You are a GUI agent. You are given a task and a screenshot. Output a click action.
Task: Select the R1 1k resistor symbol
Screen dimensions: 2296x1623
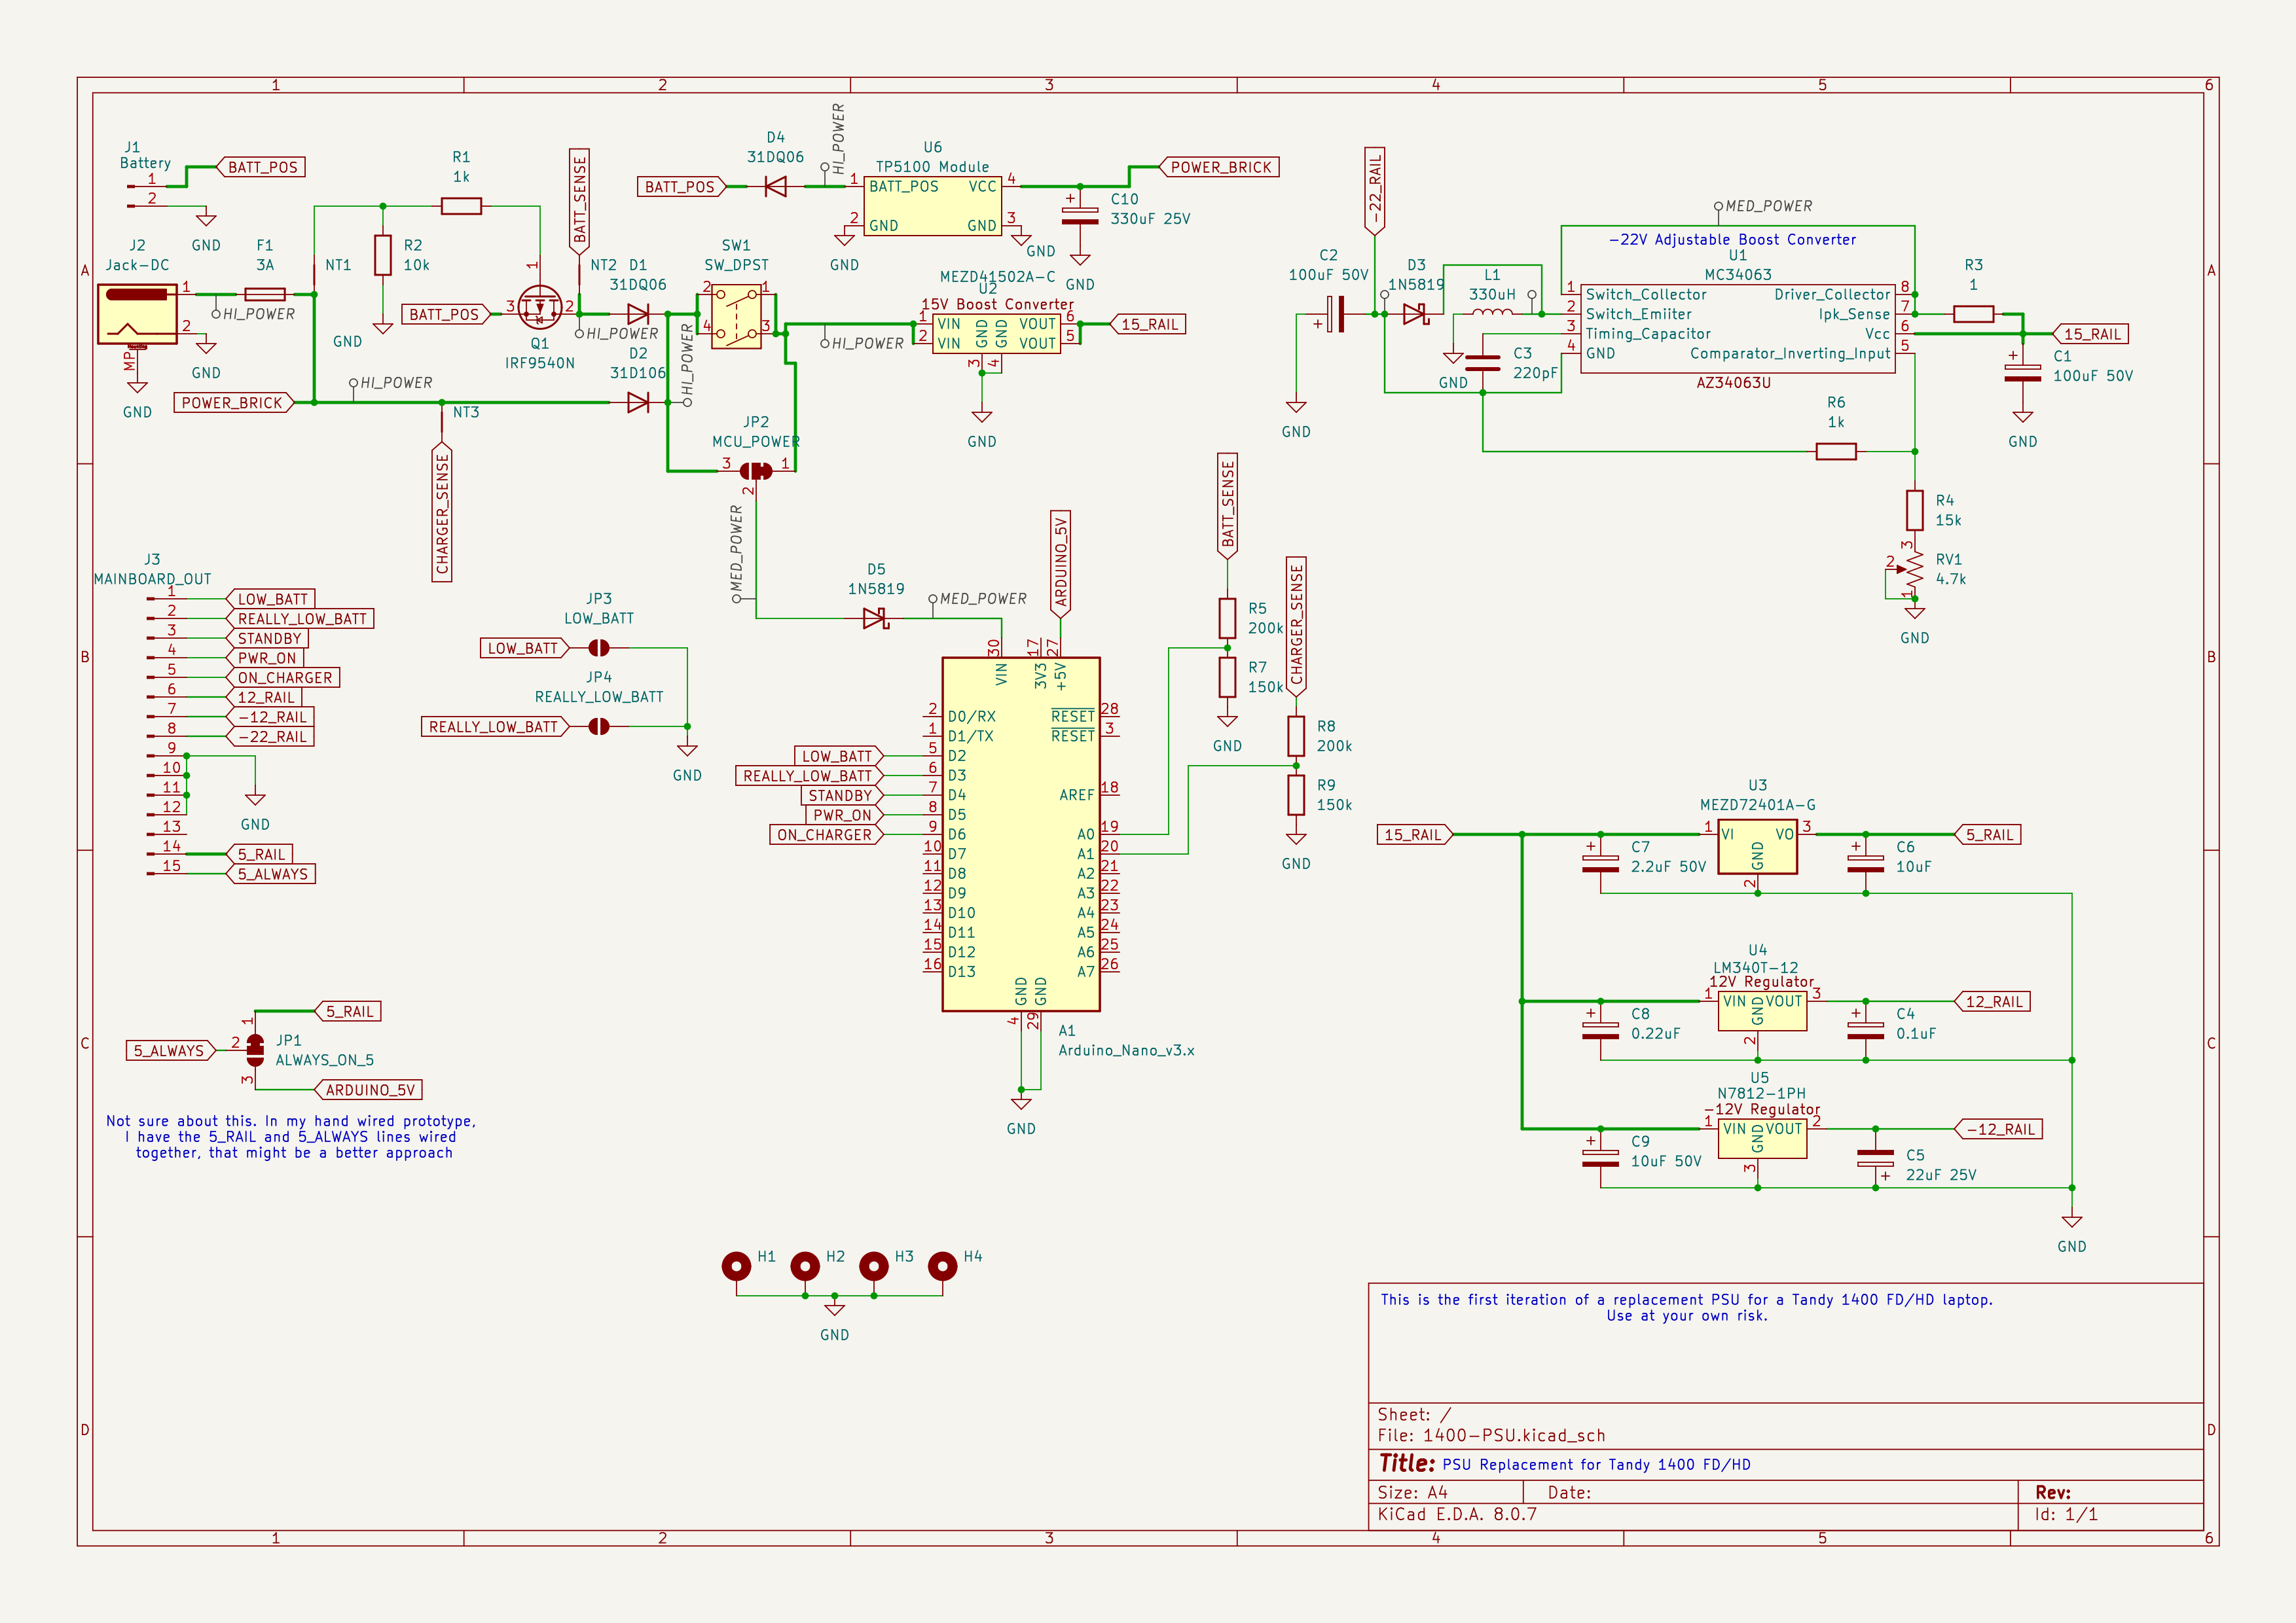[x=461, y=206]
